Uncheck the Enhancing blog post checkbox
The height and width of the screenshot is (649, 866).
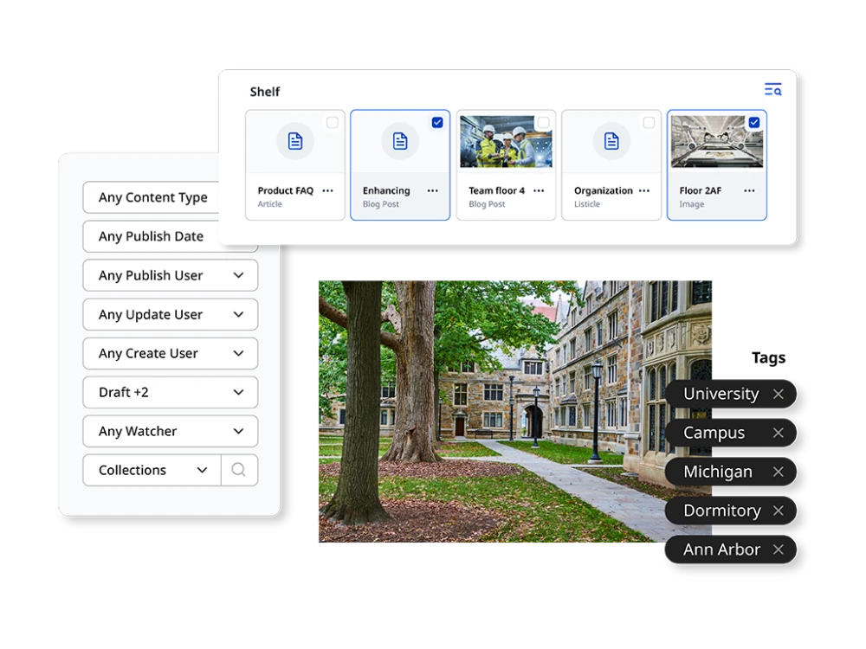pos(437,123)
